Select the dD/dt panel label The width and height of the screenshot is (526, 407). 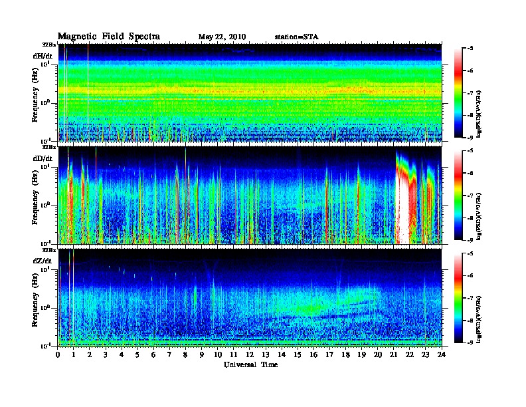point(43,158)
